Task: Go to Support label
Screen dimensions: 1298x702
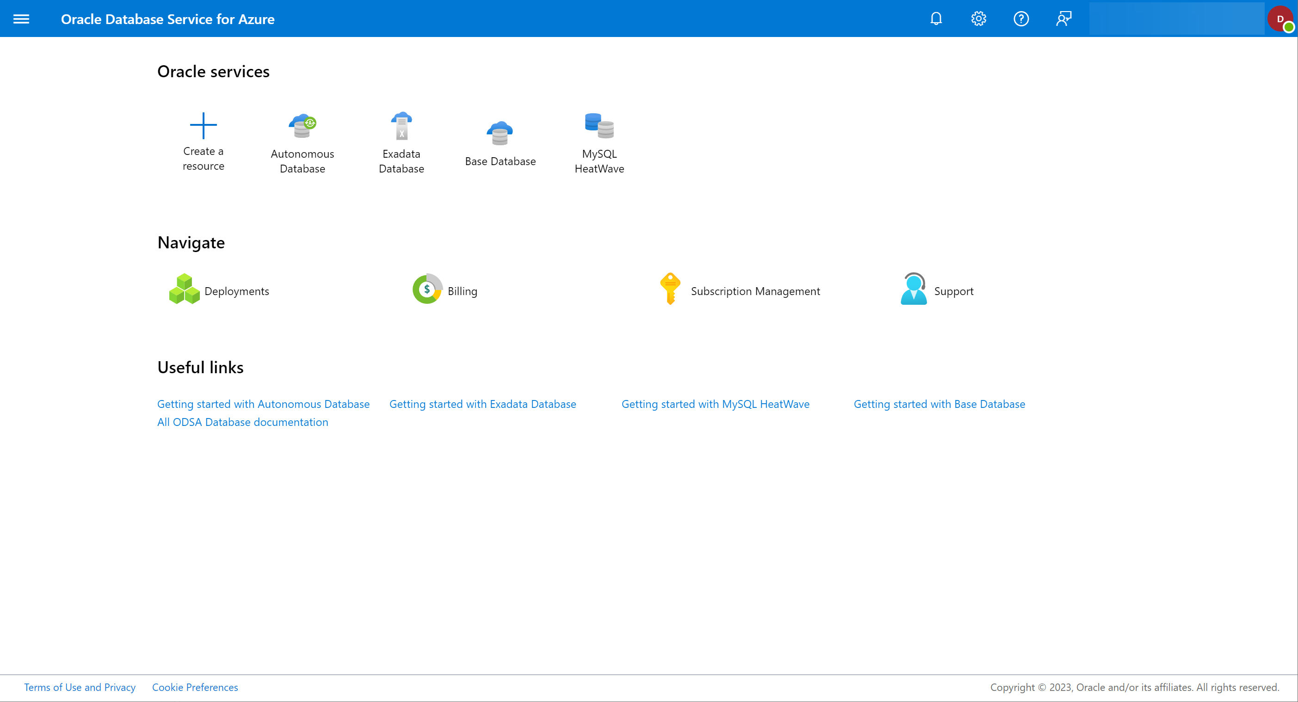Action: coord(953,291)
